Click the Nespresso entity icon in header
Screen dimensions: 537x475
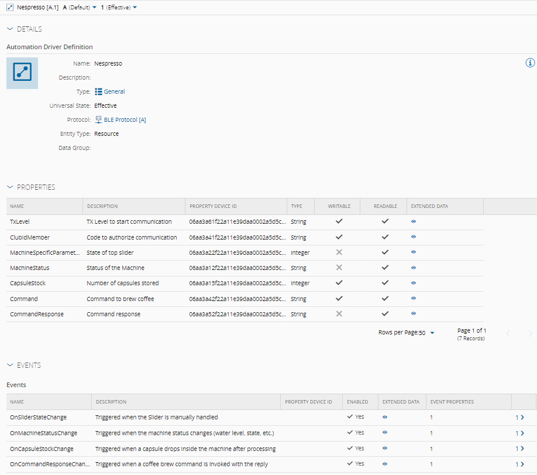pyautogui.click(x=10, y=8)
